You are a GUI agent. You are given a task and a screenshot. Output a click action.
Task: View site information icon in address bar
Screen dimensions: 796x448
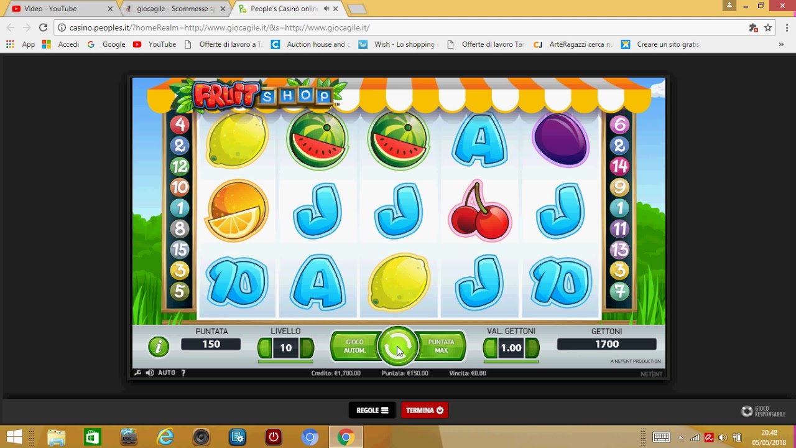coord(62,27)
